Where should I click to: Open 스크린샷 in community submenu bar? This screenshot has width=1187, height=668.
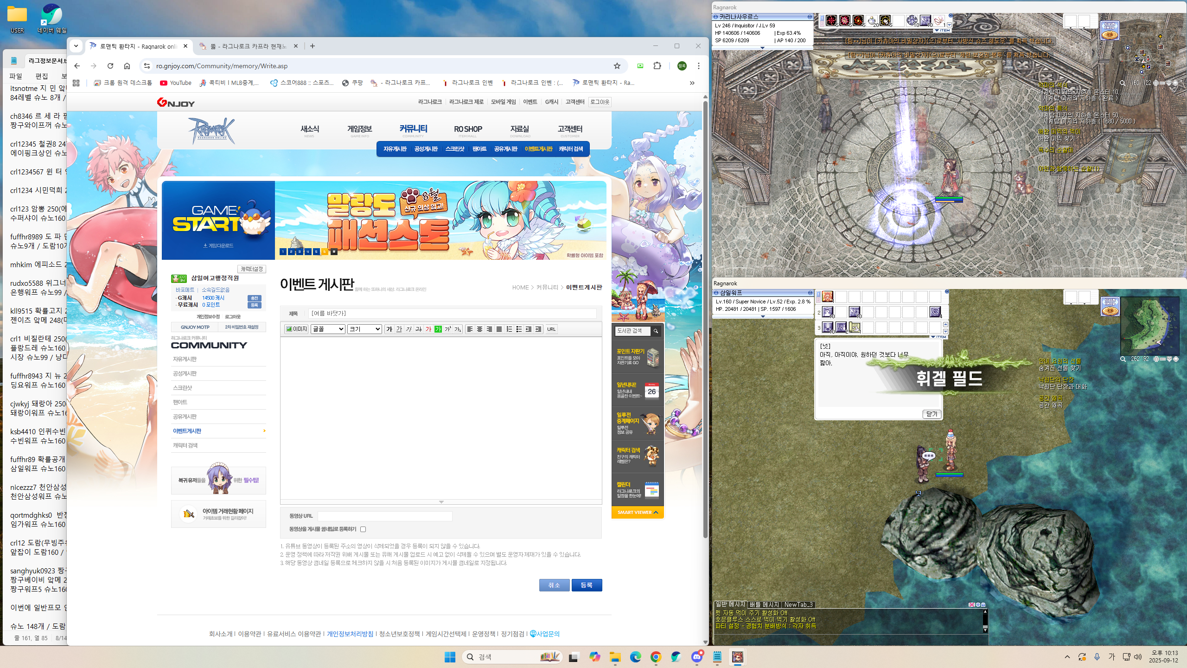(454, 149)
